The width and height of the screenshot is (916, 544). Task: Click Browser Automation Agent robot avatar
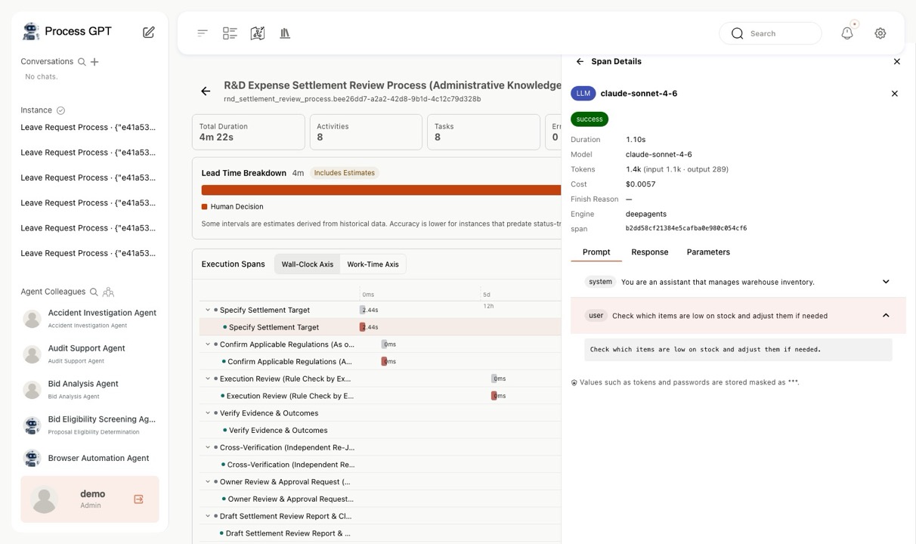[x=32, y=458]
